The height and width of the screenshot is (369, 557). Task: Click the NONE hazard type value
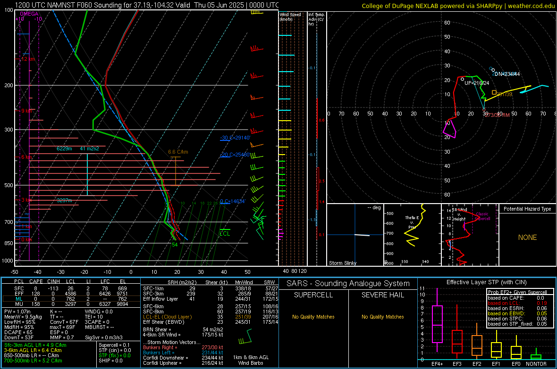point(527,238)
